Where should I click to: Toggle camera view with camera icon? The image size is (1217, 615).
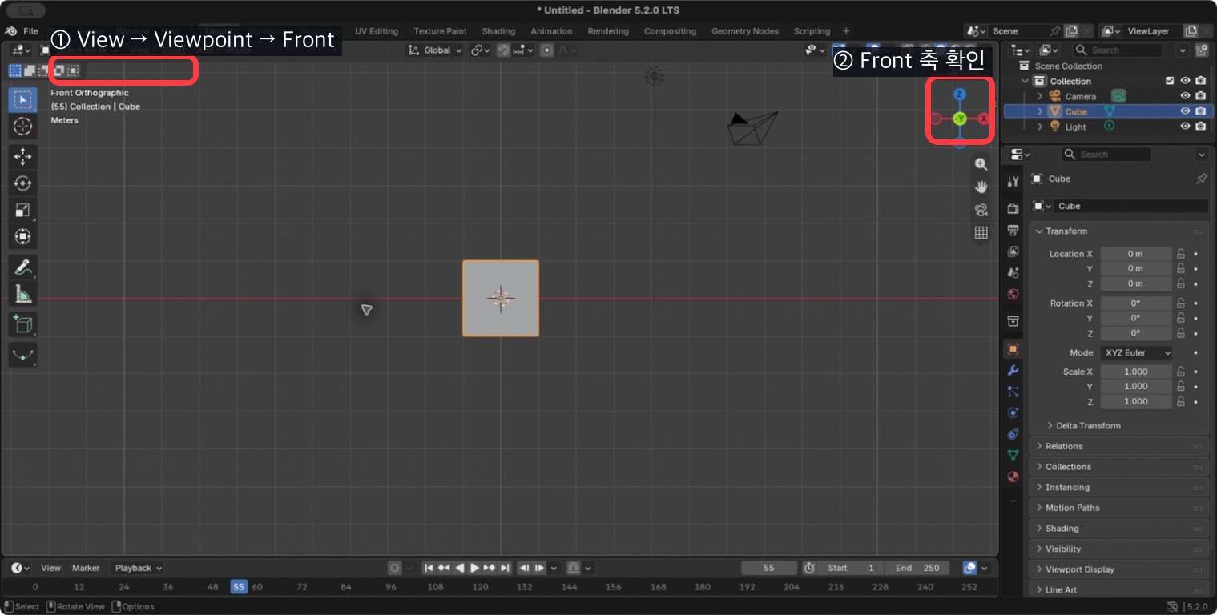981,210
